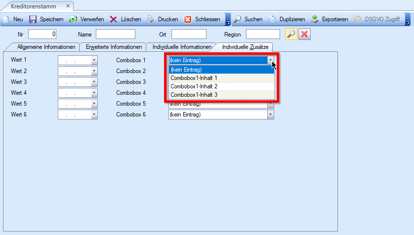The image size is (414, 235).
Task: Click Löschen text button
Action: tap(131, 19)
